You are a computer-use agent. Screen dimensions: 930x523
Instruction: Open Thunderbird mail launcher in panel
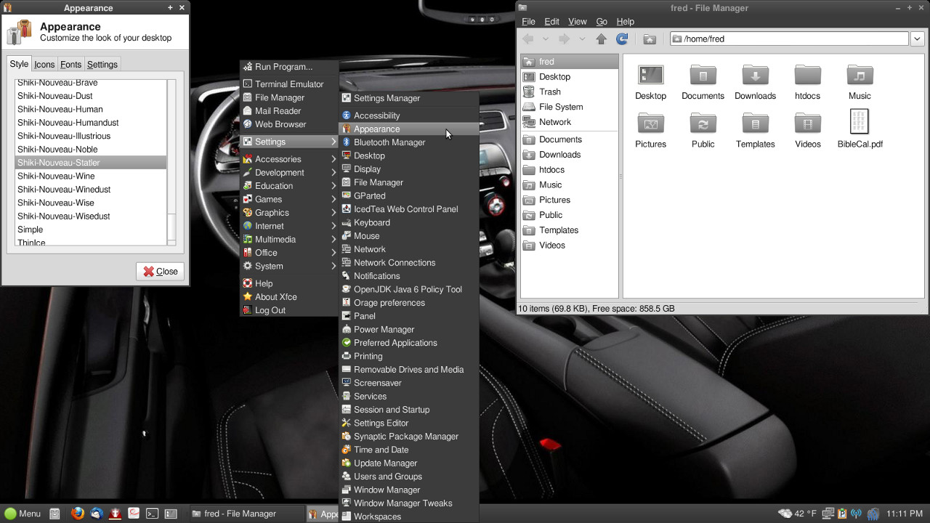(97, 514)
